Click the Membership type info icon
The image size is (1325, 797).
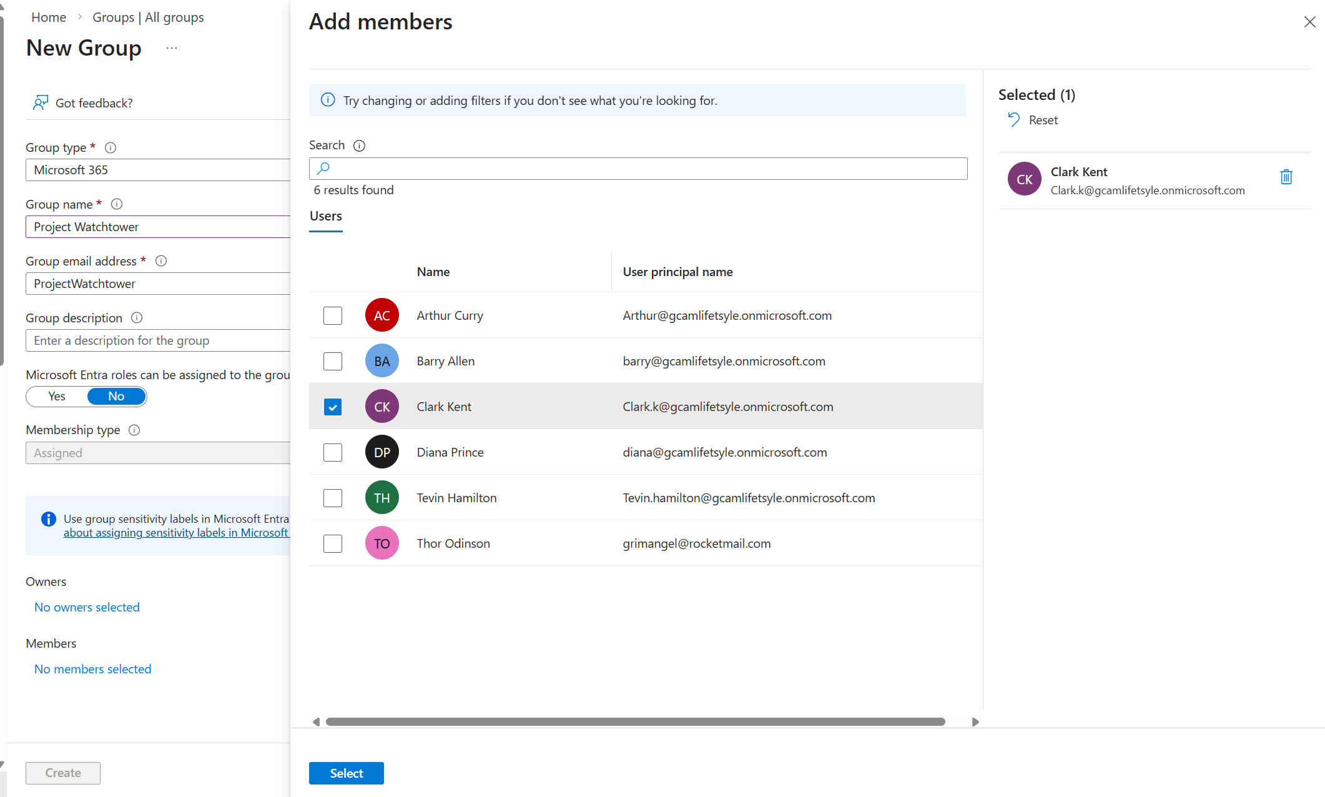134,430
